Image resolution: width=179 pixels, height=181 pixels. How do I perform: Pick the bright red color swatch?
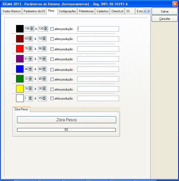click(20, 49)
